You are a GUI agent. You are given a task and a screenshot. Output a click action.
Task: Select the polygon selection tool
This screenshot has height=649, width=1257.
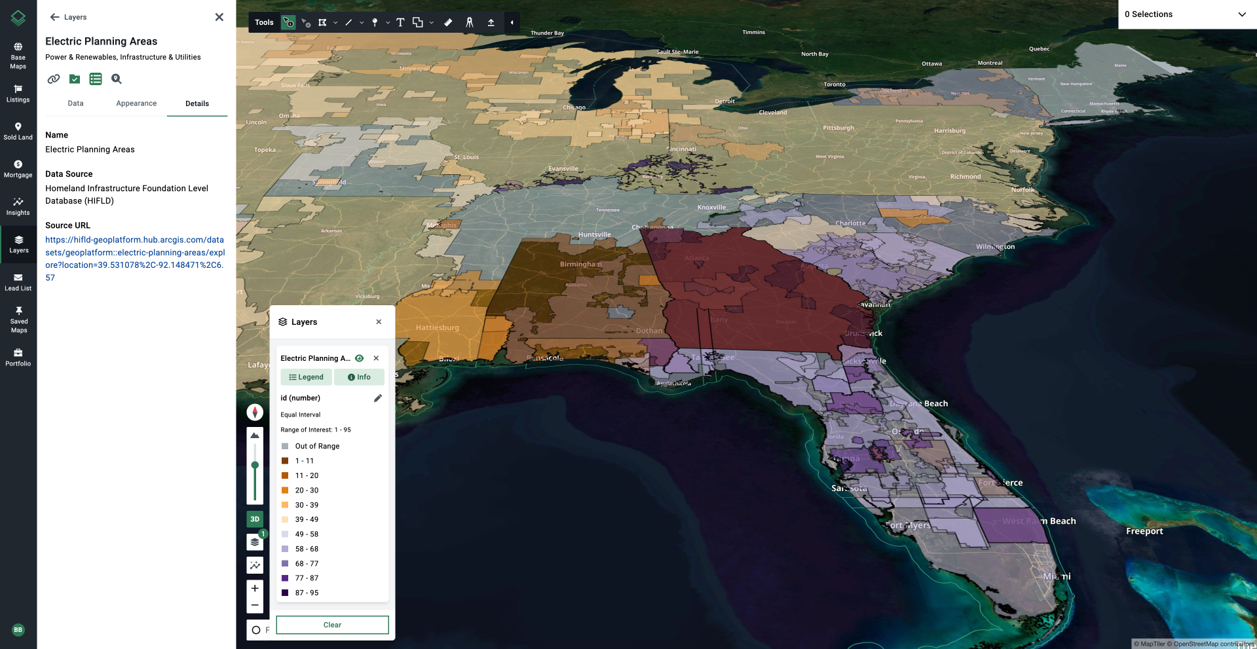pyautogui.click(x=322, y=22)
